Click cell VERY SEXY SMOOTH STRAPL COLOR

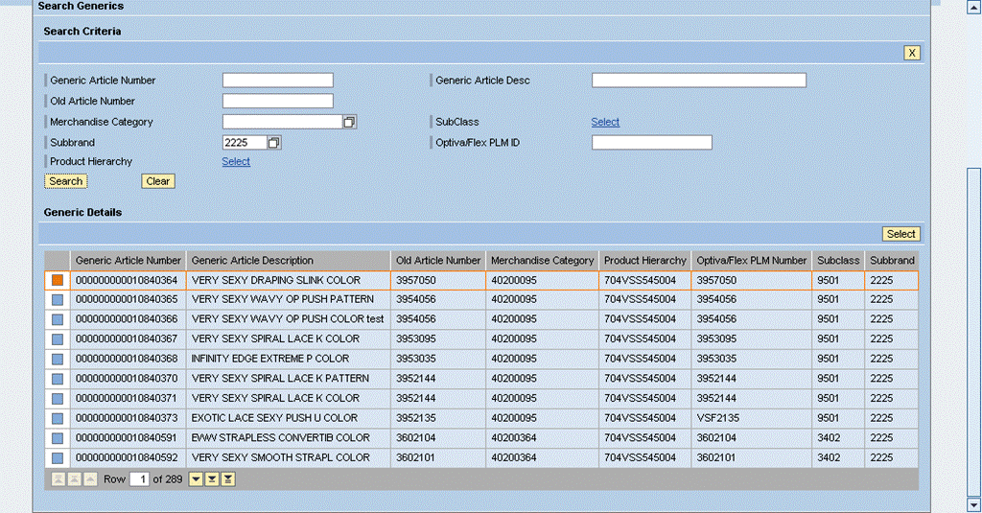tap(289, 458)
